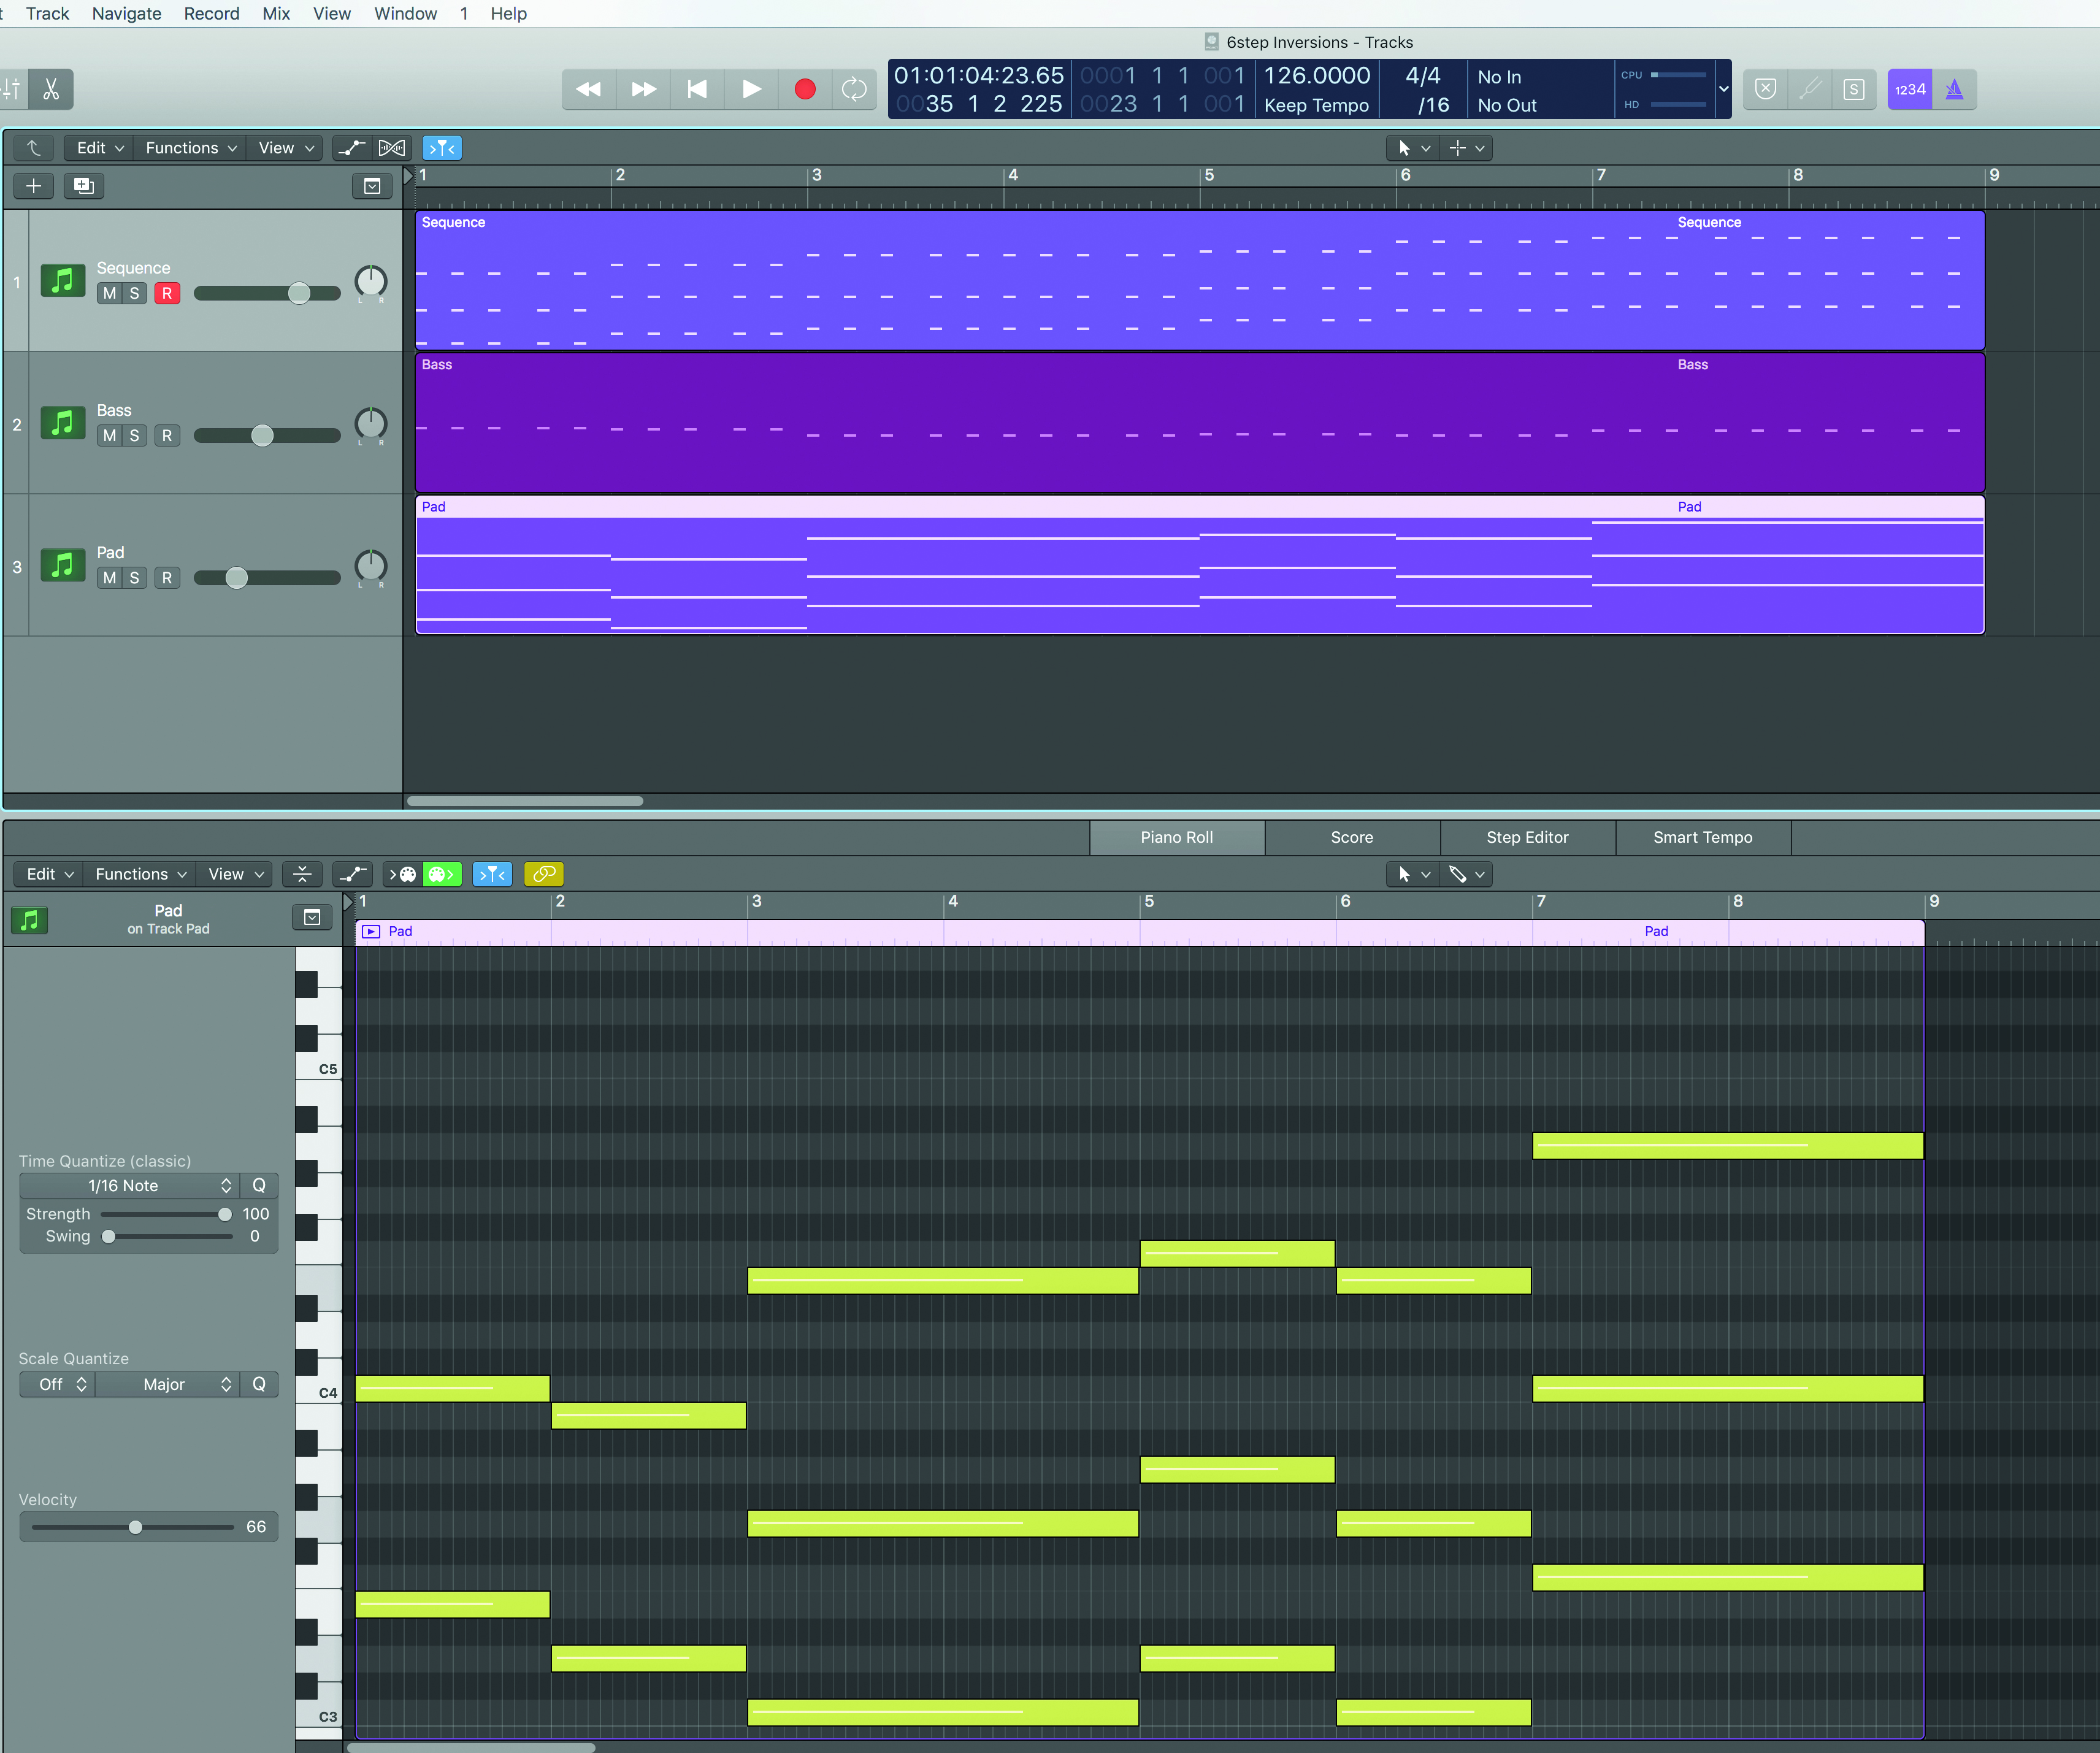Toggle the Metronome click button
This screenshot has width=2100, height=1753.
tap(1954, 89)
